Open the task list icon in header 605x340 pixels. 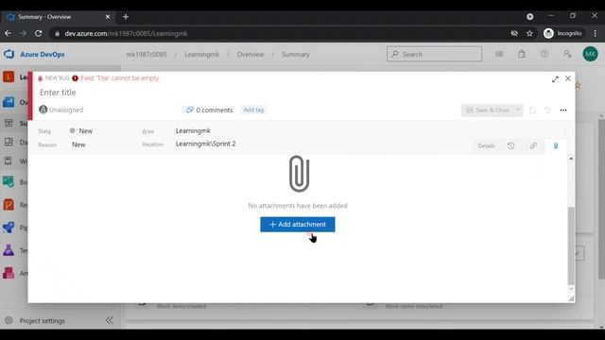[x=499, y=54]
